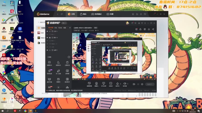Open the mode switch pill beside the 直播伴侣 logo

click(x=64, y=23)
